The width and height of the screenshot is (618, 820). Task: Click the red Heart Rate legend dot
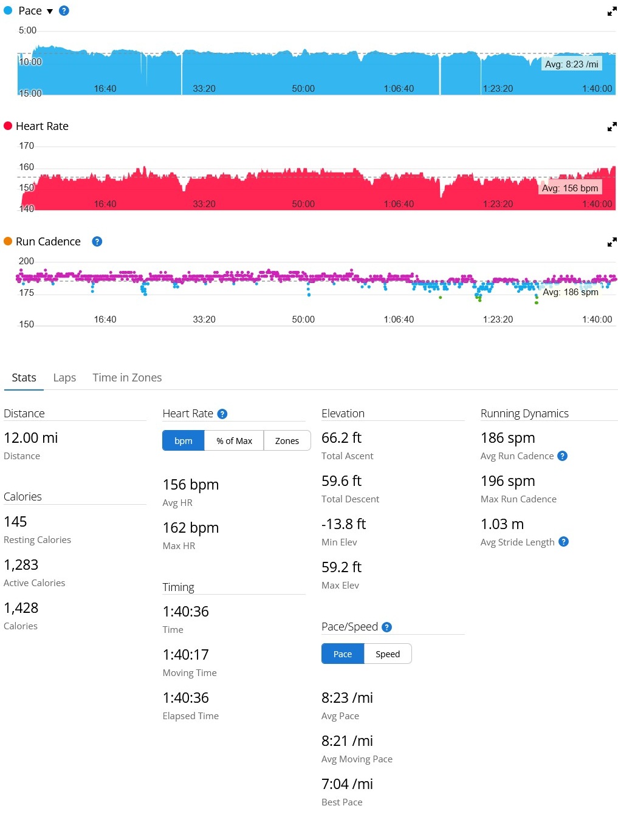point(8,126)
